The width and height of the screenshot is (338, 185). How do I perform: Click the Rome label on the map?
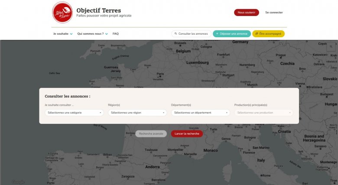pos(266,175)
